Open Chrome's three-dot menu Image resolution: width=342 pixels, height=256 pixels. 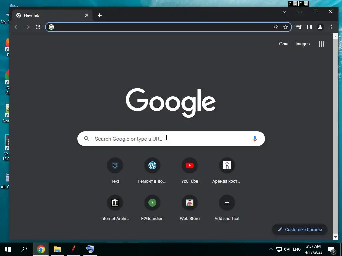(x=331, y=27)
